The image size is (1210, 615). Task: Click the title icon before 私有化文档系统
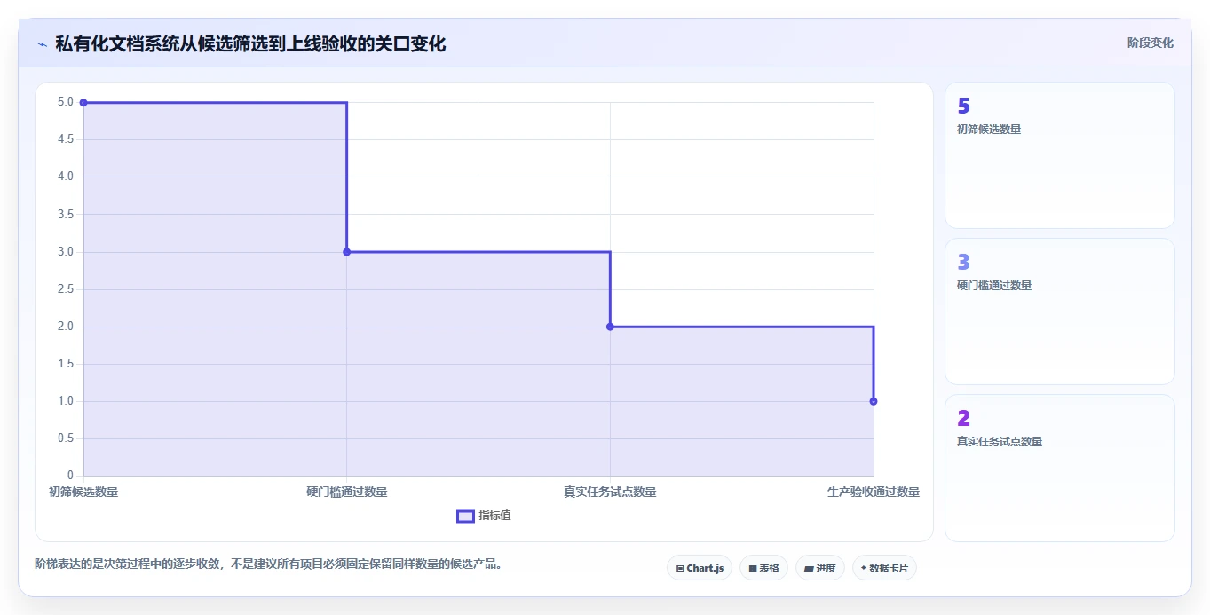click(42, 43)
